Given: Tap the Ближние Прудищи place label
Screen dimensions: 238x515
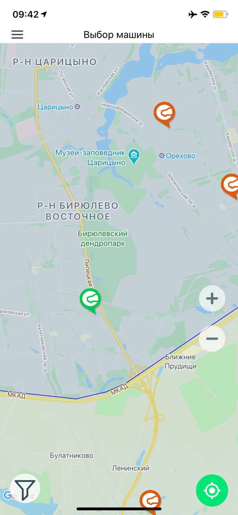Looking at the screenshot, I should 180,361.
